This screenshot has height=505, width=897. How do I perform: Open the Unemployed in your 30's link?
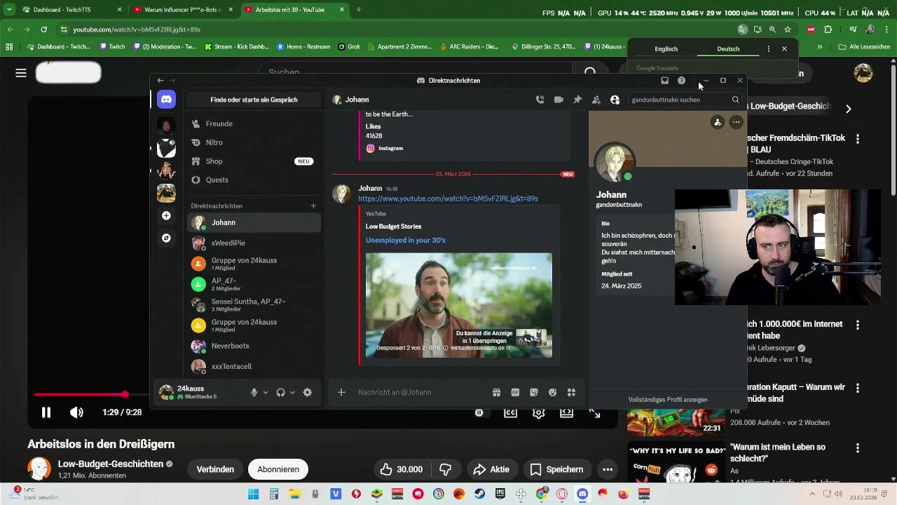tap(405, 240)
